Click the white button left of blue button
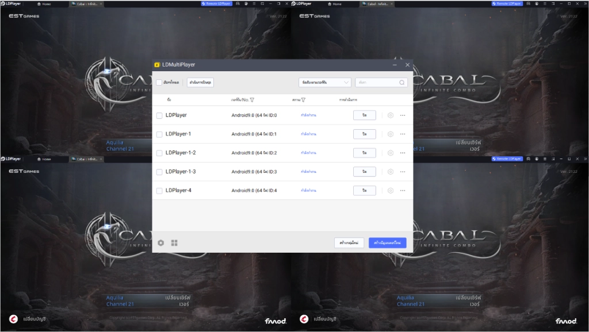The width and height of the screenshot is (589, 332). click(349, 243)
